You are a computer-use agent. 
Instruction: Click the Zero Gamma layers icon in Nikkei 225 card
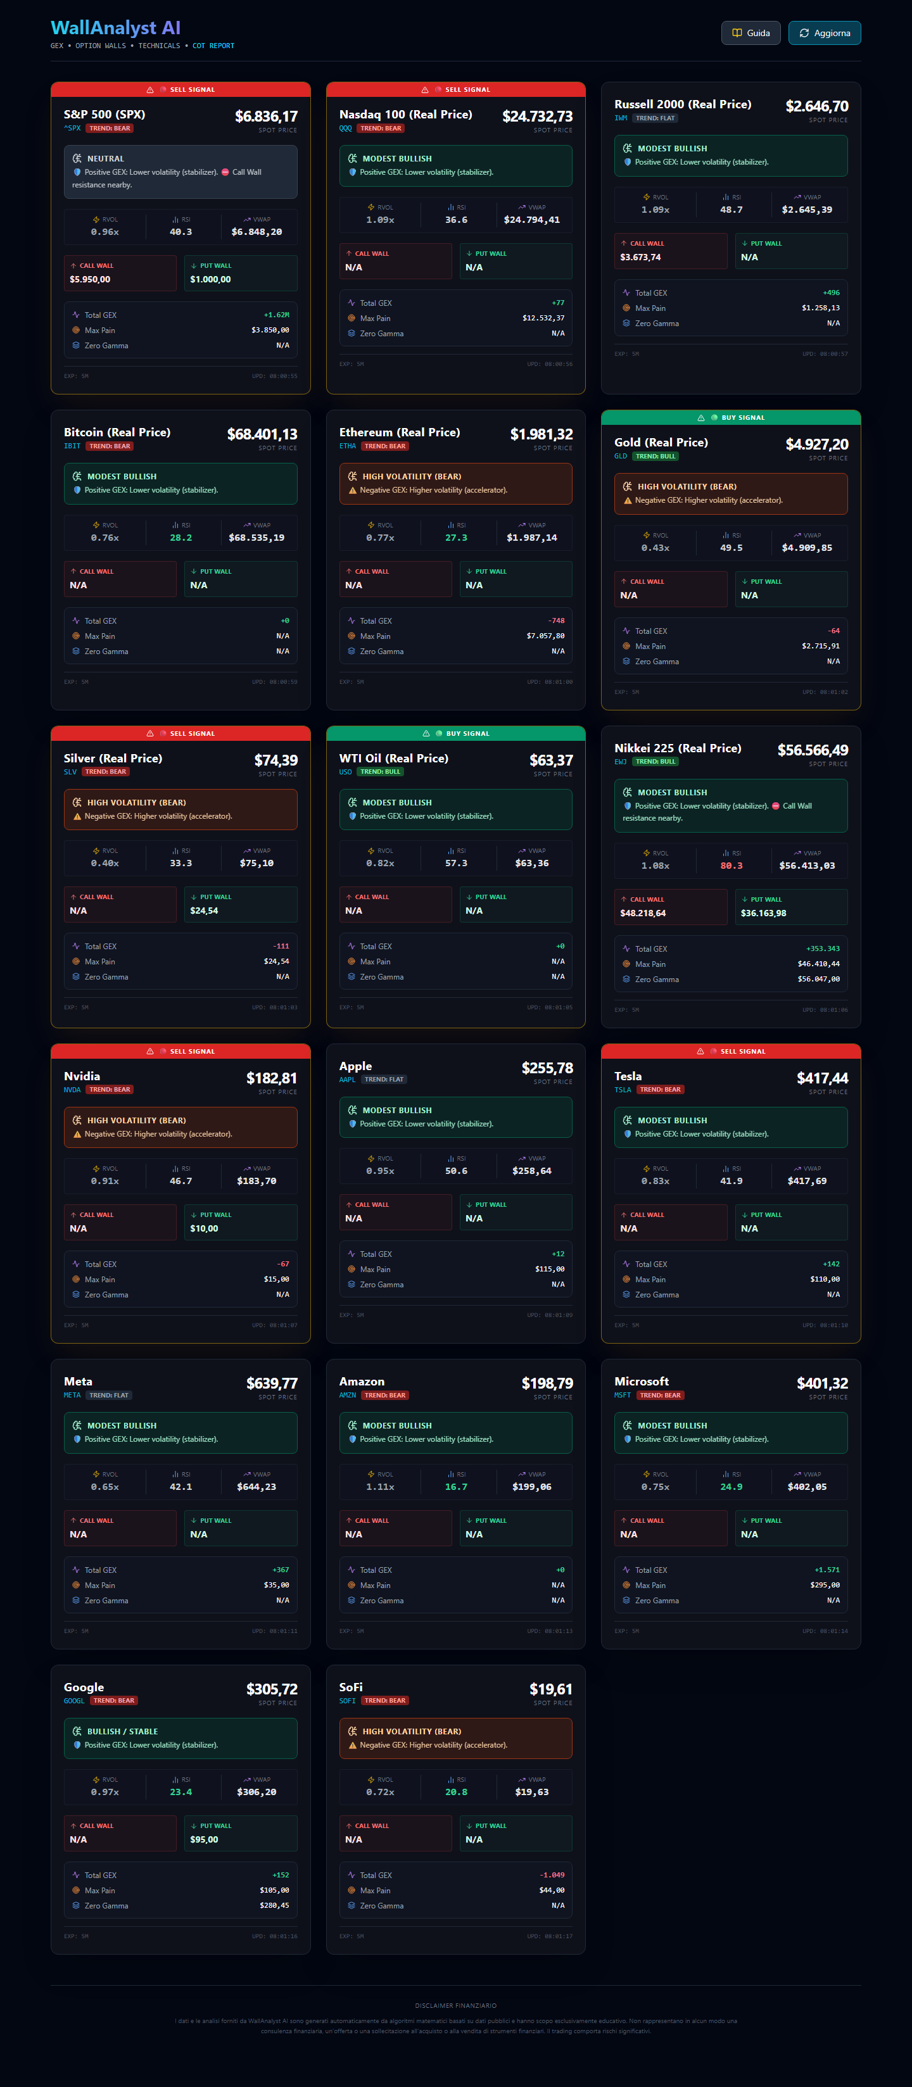626,980
